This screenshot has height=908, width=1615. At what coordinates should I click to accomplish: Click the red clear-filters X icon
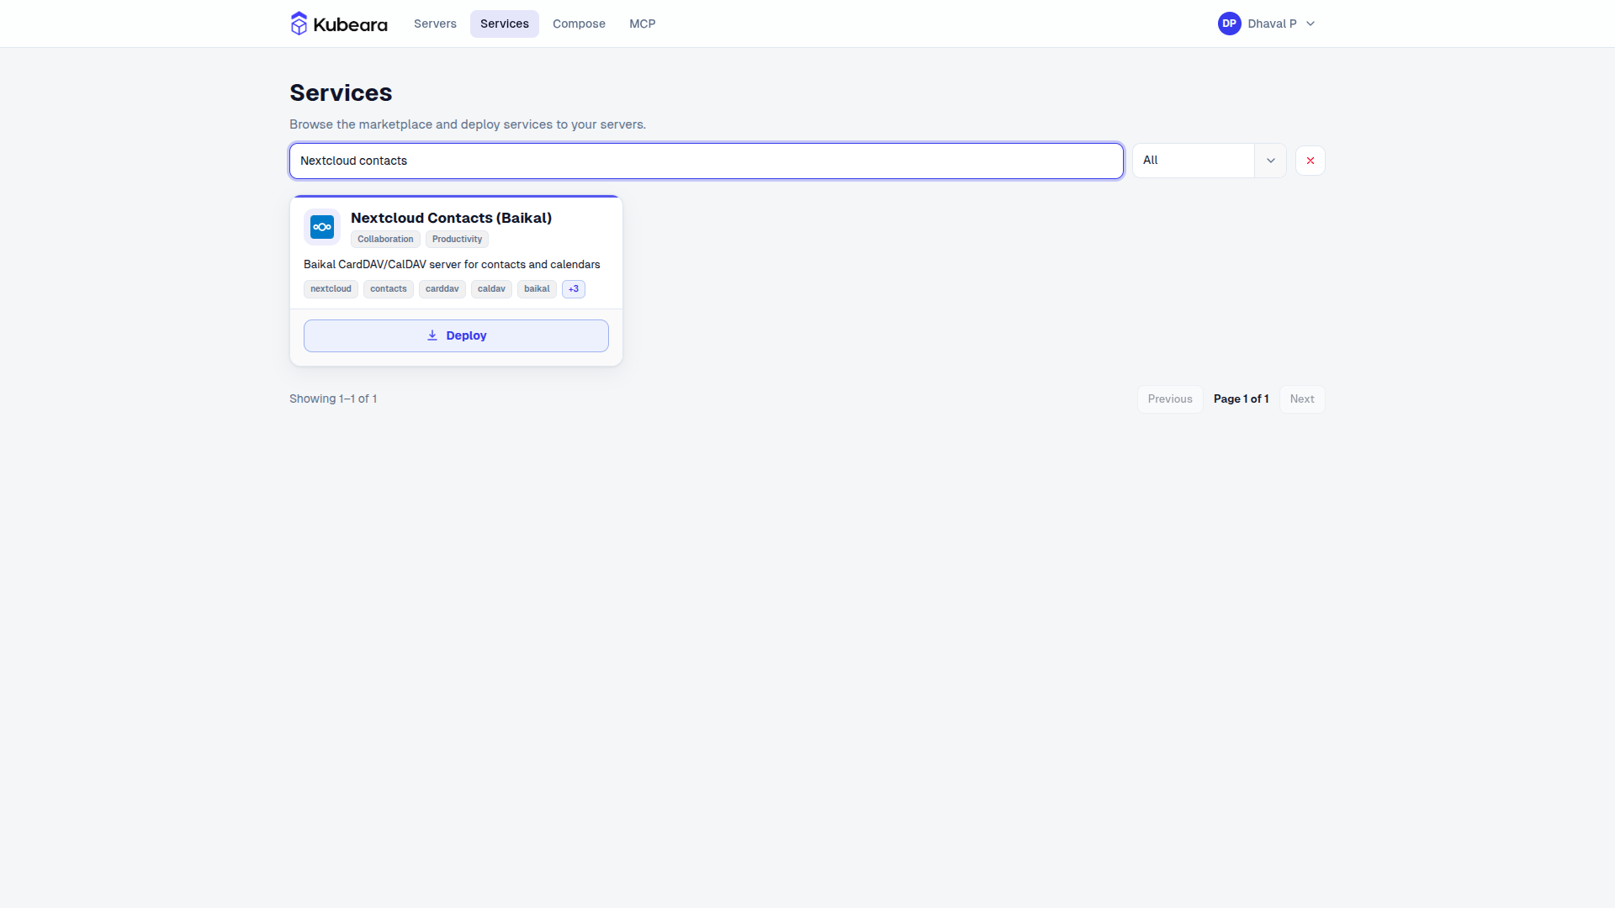point(1311,161)
